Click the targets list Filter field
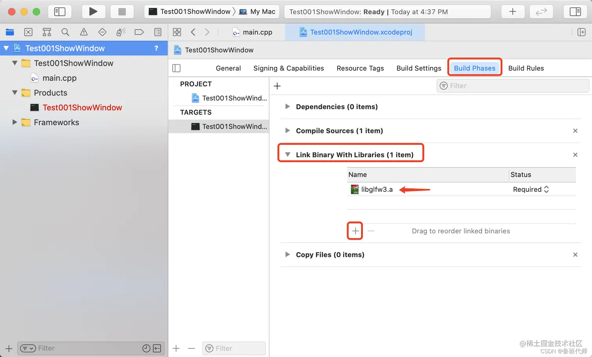 234,348
